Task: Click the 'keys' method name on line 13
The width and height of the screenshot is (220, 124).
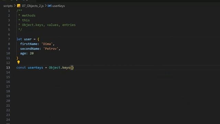Action: [66, 68]
